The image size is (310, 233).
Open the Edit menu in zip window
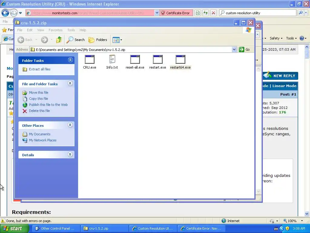30,30
